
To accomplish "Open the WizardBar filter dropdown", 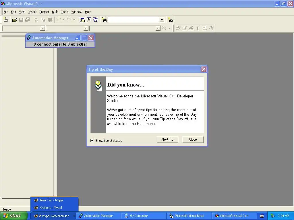I will [86, 28].
